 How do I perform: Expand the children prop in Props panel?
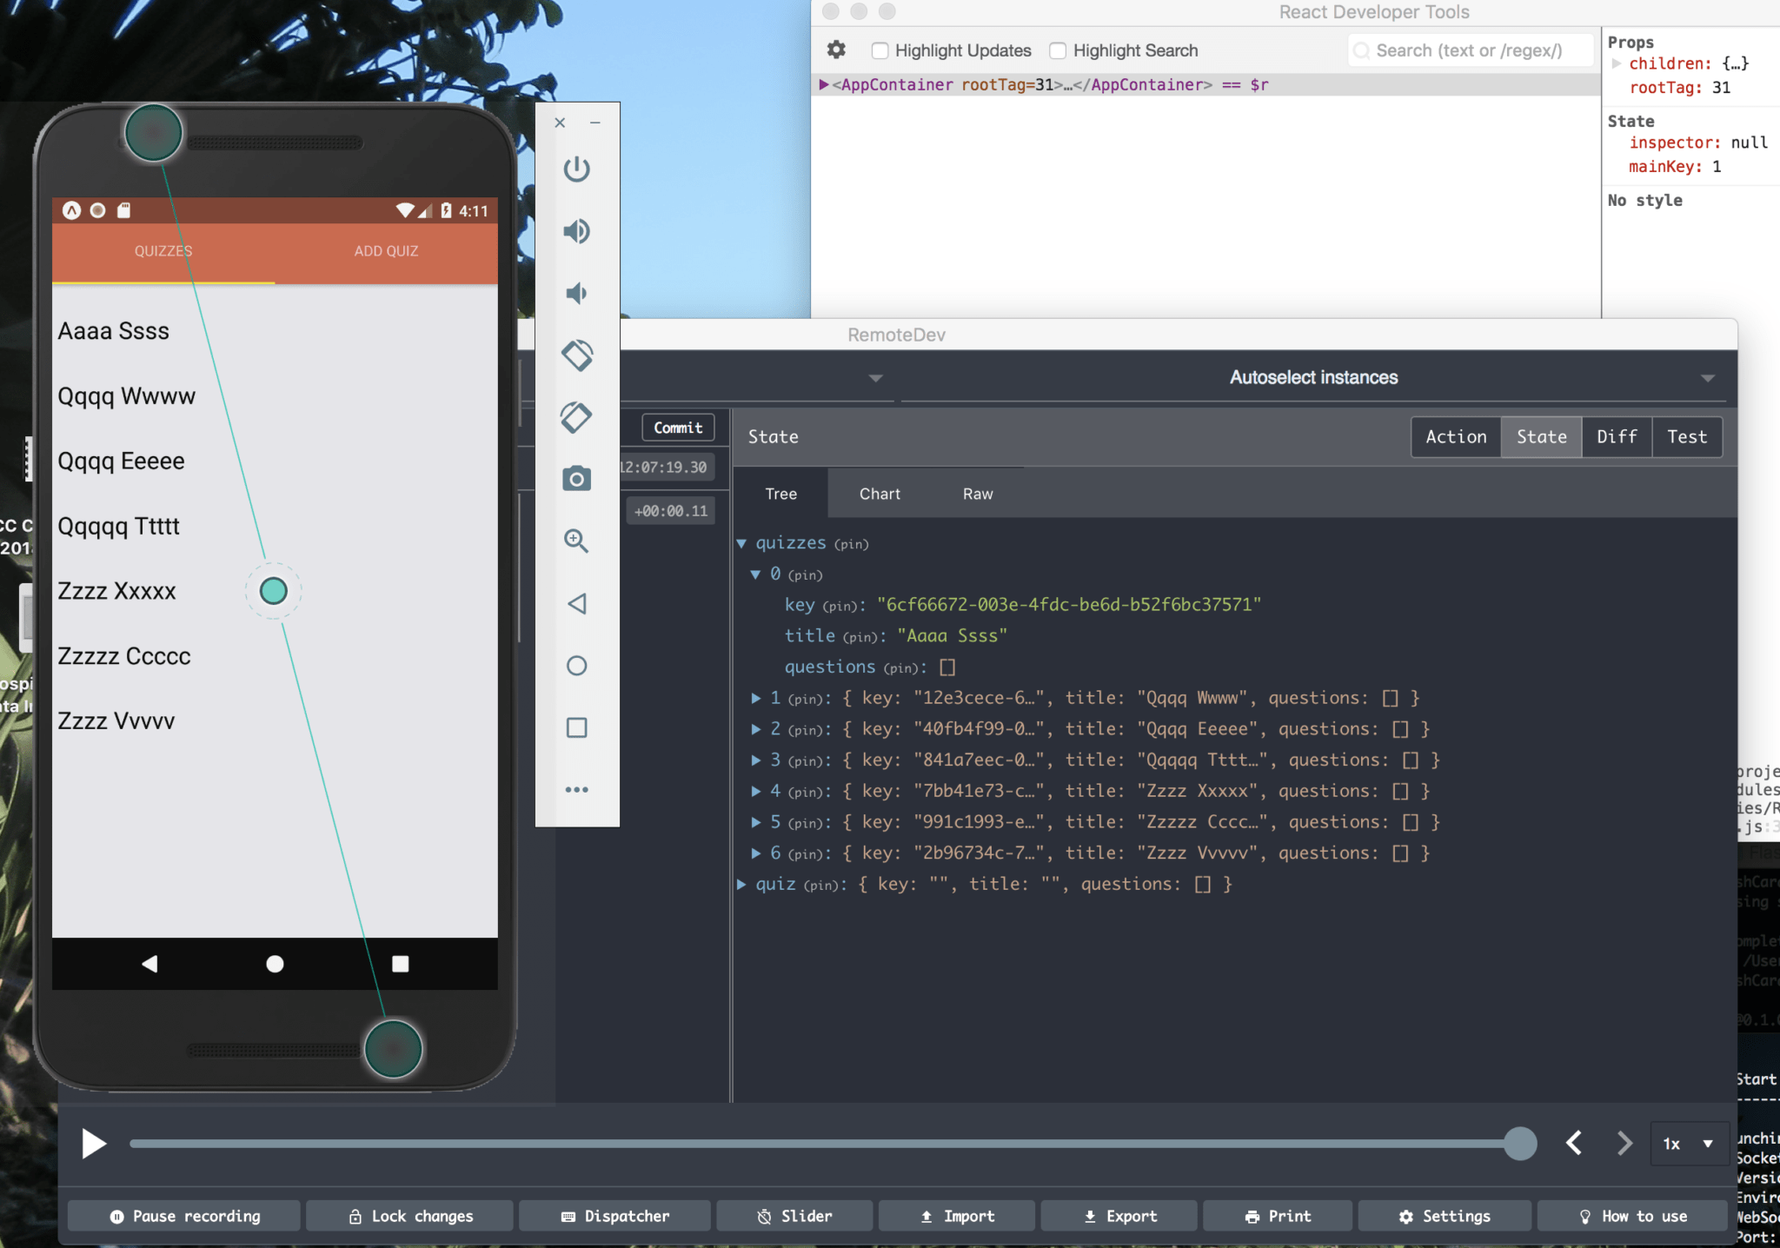[x=1617, y=63]
